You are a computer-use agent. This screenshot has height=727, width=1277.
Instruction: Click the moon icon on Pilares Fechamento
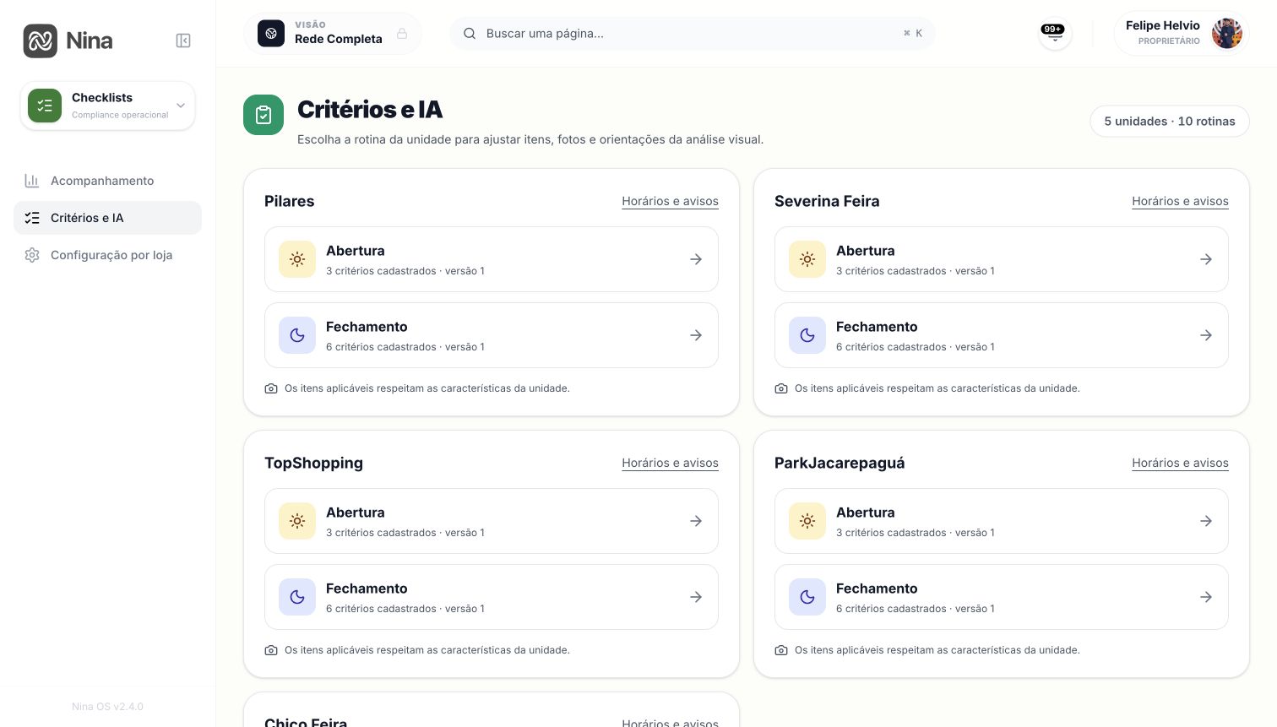coord(297,335)
